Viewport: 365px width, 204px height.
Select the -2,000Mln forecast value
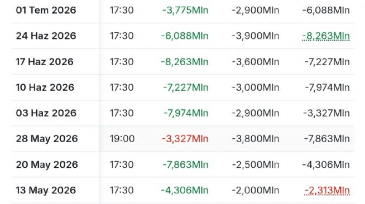pos(256,190)
